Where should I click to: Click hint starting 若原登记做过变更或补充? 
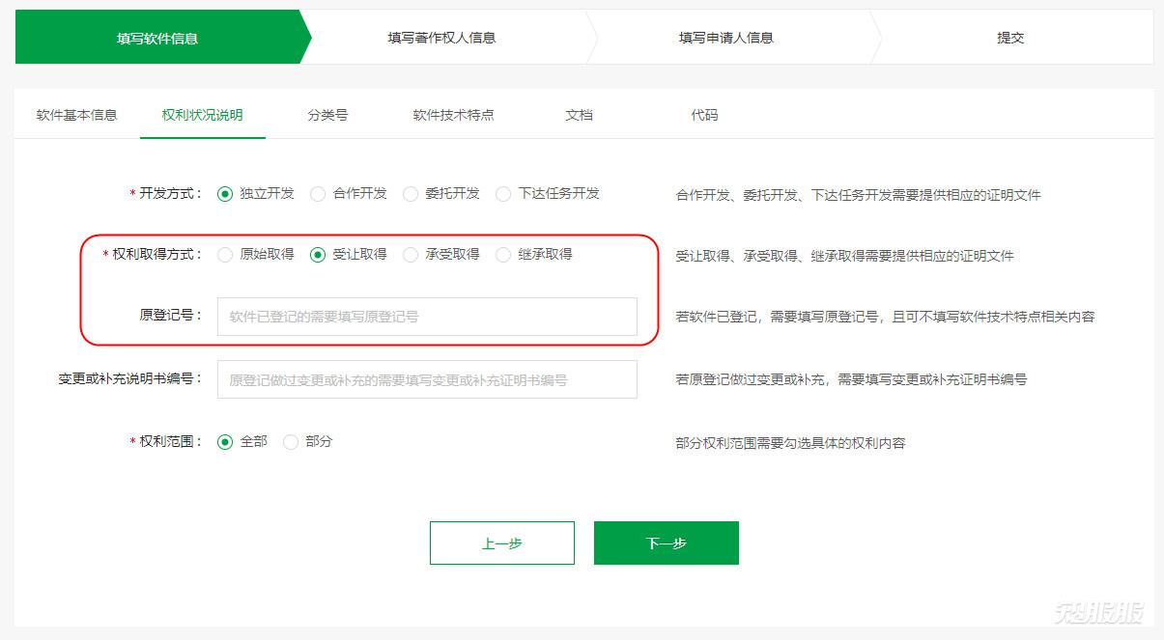tap(851, 379)
